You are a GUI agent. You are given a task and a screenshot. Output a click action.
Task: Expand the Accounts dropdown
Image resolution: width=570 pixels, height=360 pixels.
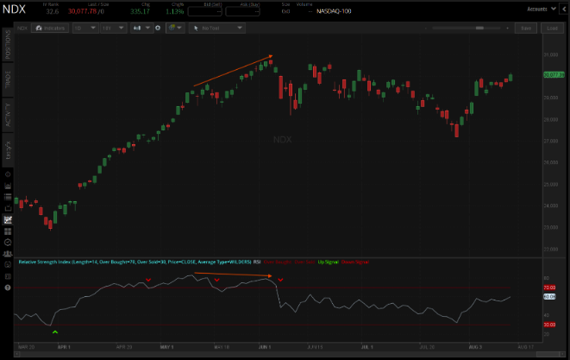(x=541, y=9)
